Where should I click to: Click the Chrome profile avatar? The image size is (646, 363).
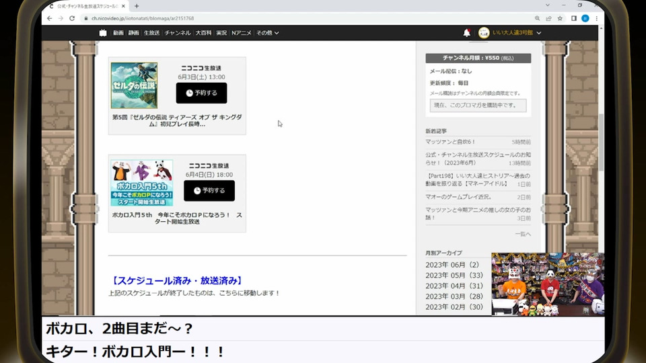tap(585, 19)
